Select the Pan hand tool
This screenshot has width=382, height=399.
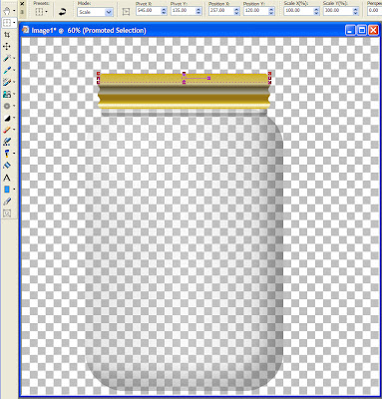click(6, 10)
